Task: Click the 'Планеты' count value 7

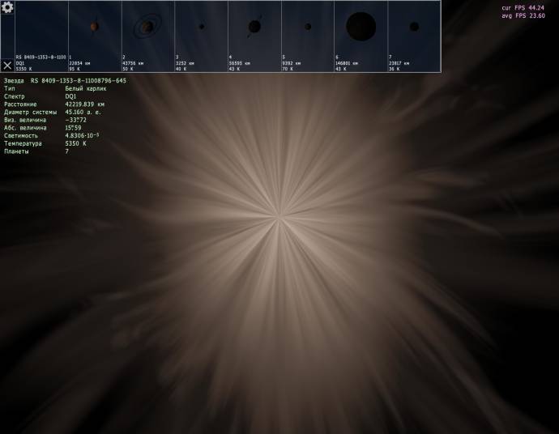Action: click(67, 151)
